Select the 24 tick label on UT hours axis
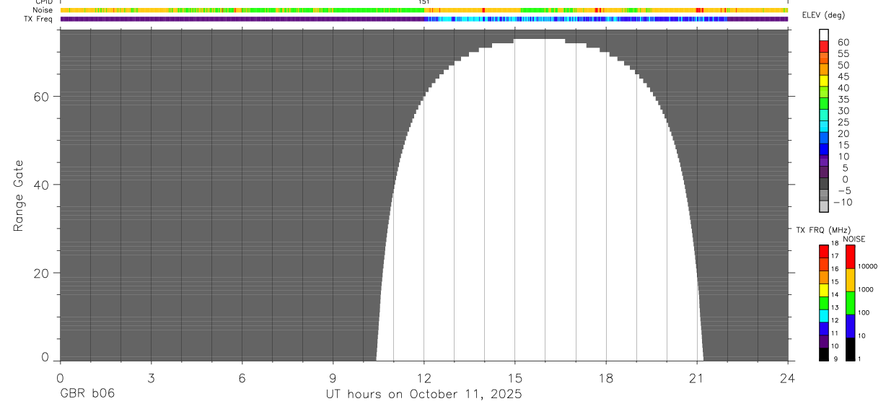The width and height of the screenshot is (886, 409). point(788,377)
